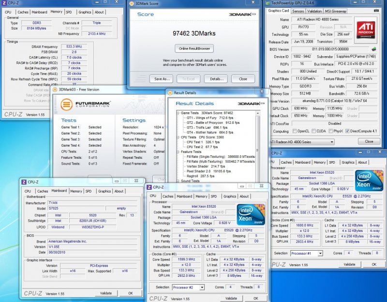Open the Validation tab in GPU-Z
The image size is (387, 302).
point(314,11)
